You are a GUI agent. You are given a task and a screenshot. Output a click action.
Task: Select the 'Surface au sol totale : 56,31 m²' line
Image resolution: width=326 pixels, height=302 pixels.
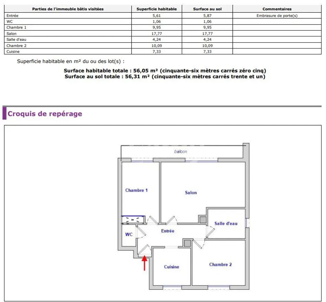pos(165,76)
